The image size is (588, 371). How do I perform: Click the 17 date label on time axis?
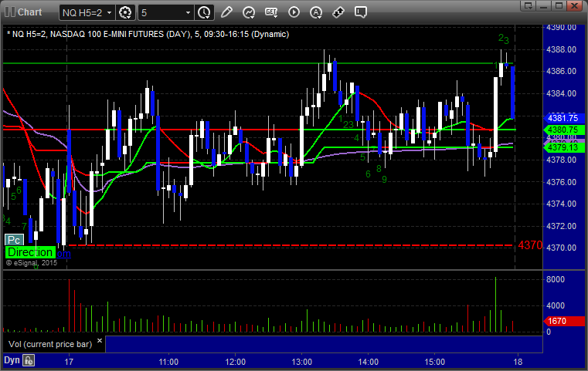69,362
